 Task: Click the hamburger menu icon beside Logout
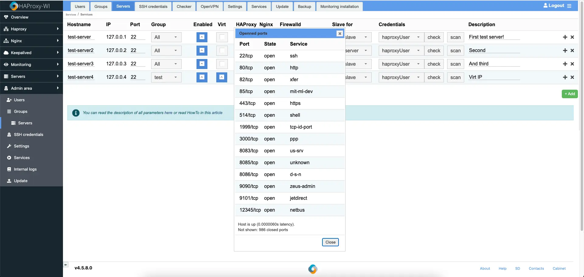(x=569, y=6)
